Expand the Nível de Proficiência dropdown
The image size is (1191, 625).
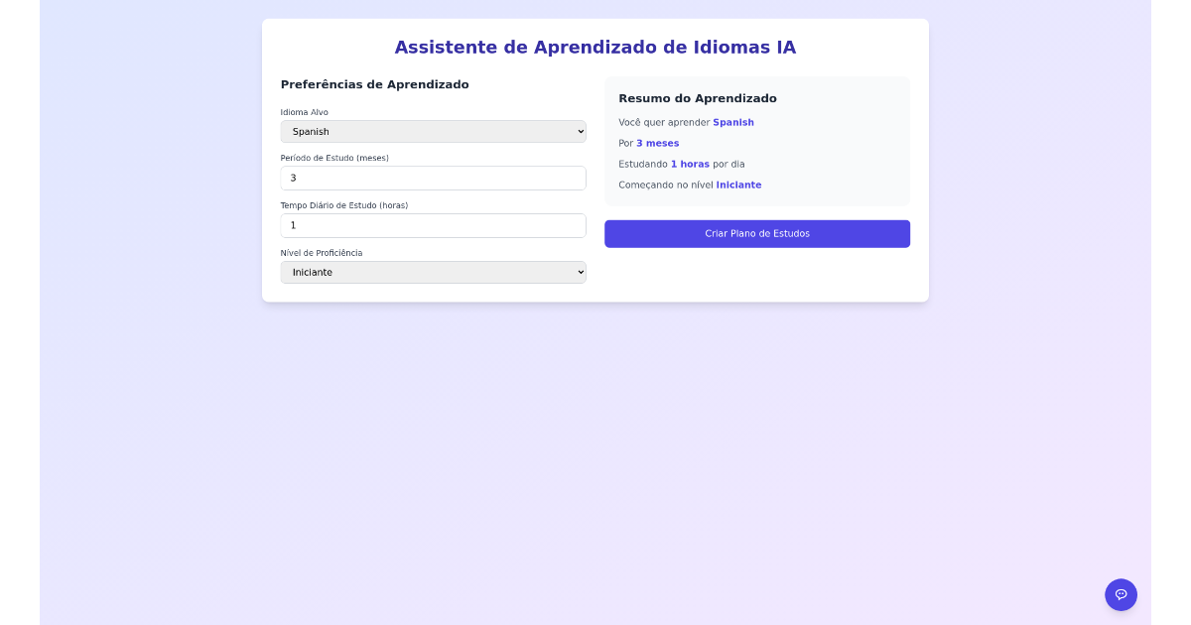click(x=433, y=272)
